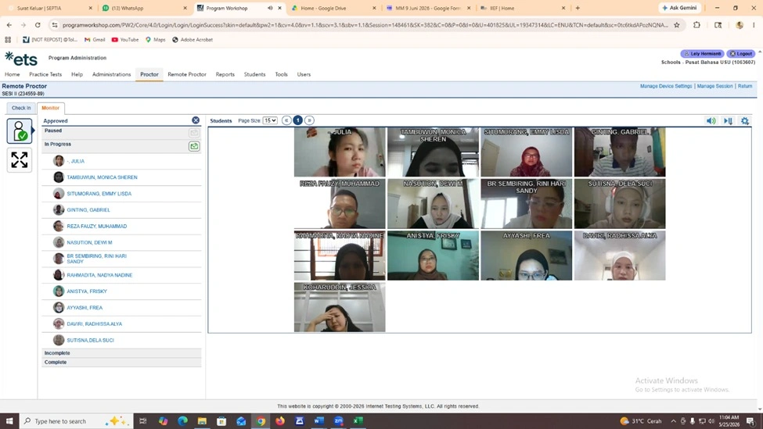763x429 pixels.
Task: Bookmark page with star icon
Action: pos(676,25)
